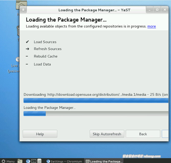Open the 'more' link in the header
171x163 pixels.
pos(152,26)
